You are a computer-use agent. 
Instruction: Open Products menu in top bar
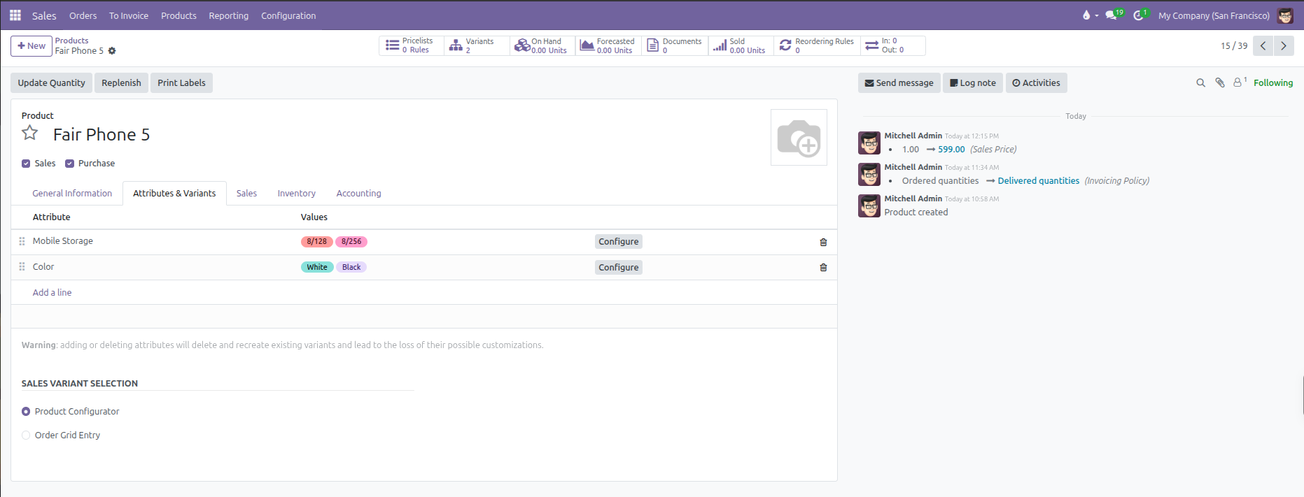178,15
